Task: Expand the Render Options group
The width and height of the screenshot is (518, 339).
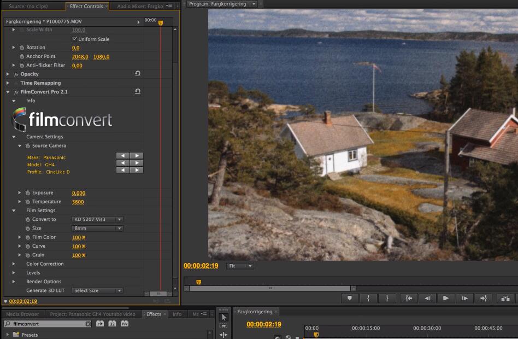Action: click(x=14, y=282)
